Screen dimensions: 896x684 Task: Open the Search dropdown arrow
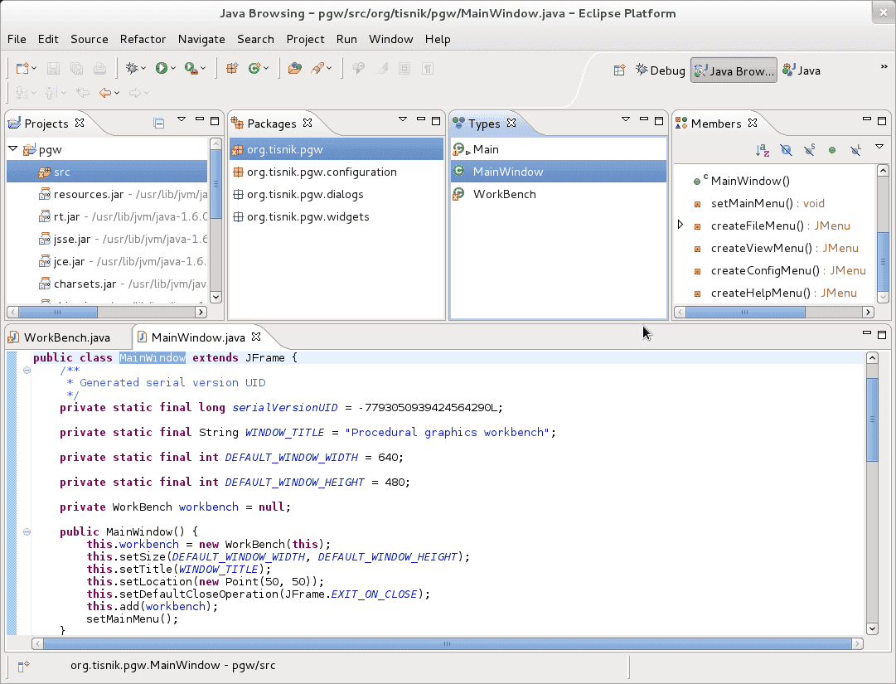pos(328,69)
